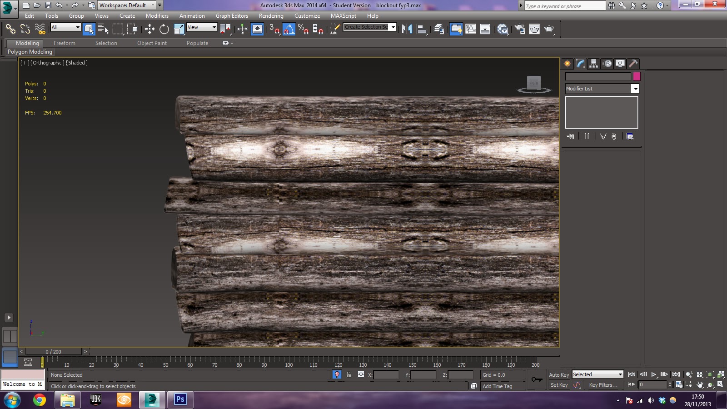The height and width of the screenshot is (409, 727).
Task: Select the Select and Move tool
Action: point(149,29)
